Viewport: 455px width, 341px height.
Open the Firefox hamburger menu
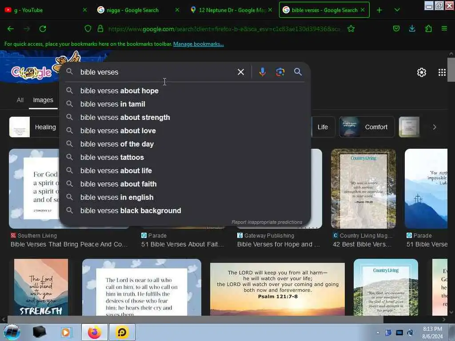pos(444,28)
